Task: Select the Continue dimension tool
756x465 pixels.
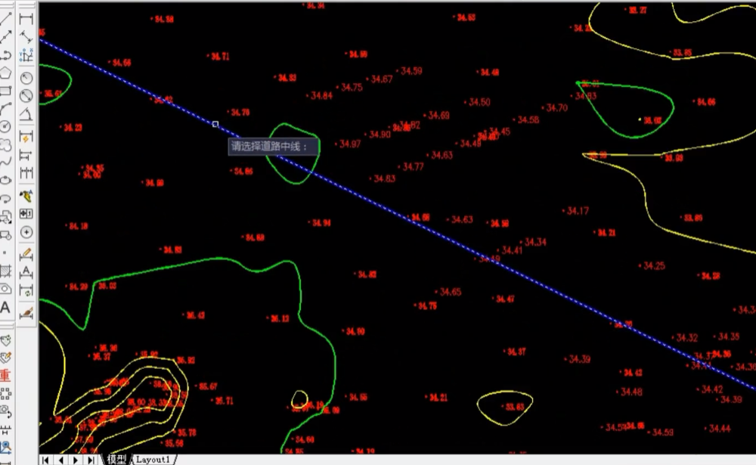Action: (x=26, y=174)
